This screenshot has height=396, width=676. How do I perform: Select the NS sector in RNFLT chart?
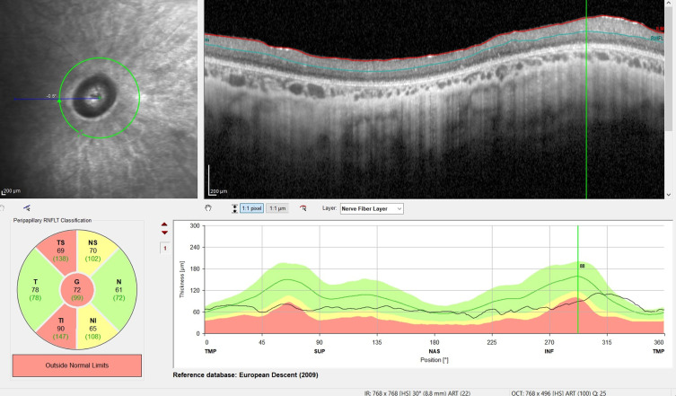pos(92,252)
